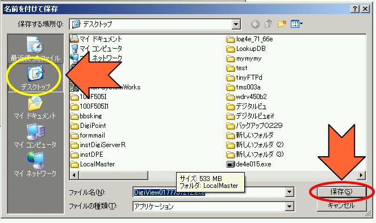The width and height of the screenshot is (376, 223).
Task: Select the DigiPoint folder
Action: coord(88,126)
